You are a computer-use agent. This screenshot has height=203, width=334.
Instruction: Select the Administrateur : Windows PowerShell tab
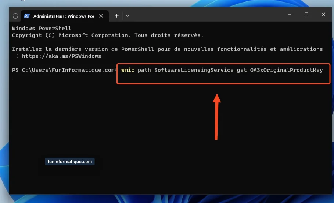65,16
